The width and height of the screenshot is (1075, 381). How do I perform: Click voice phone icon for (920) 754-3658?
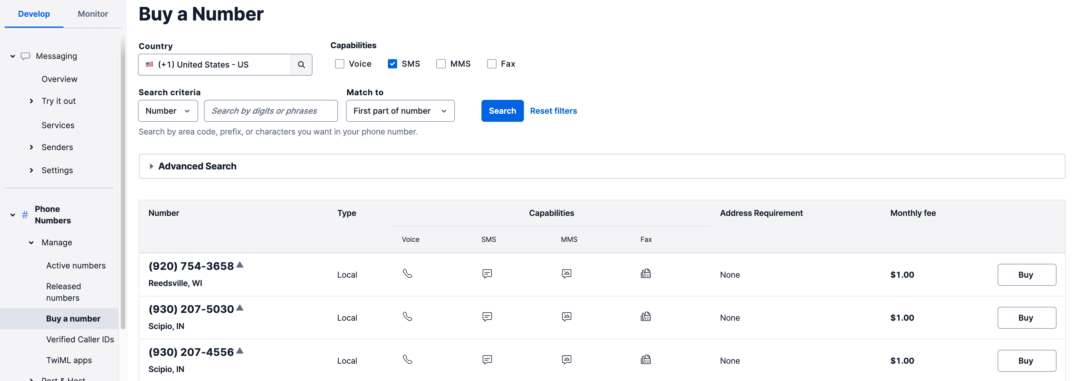pyautogui.click(x=407, y=273)
